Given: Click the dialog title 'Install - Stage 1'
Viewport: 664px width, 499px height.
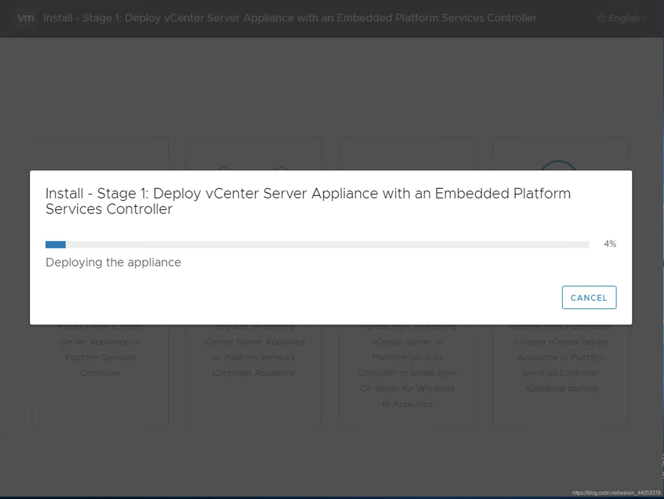Looking at the screenshot, I should [308, 201].
